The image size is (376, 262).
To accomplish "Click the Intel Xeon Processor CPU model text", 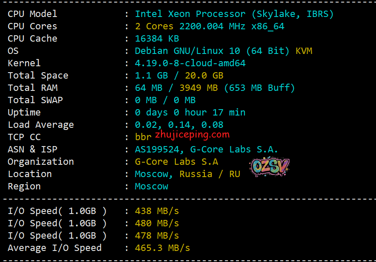I will click(x=234, y=14).
